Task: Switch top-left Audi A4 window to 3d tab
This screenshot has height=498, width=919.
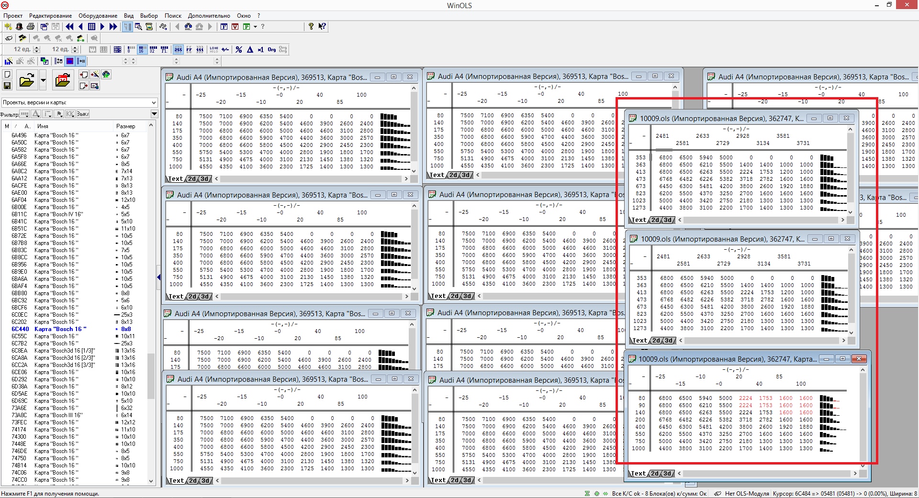Action: (205, 179)
